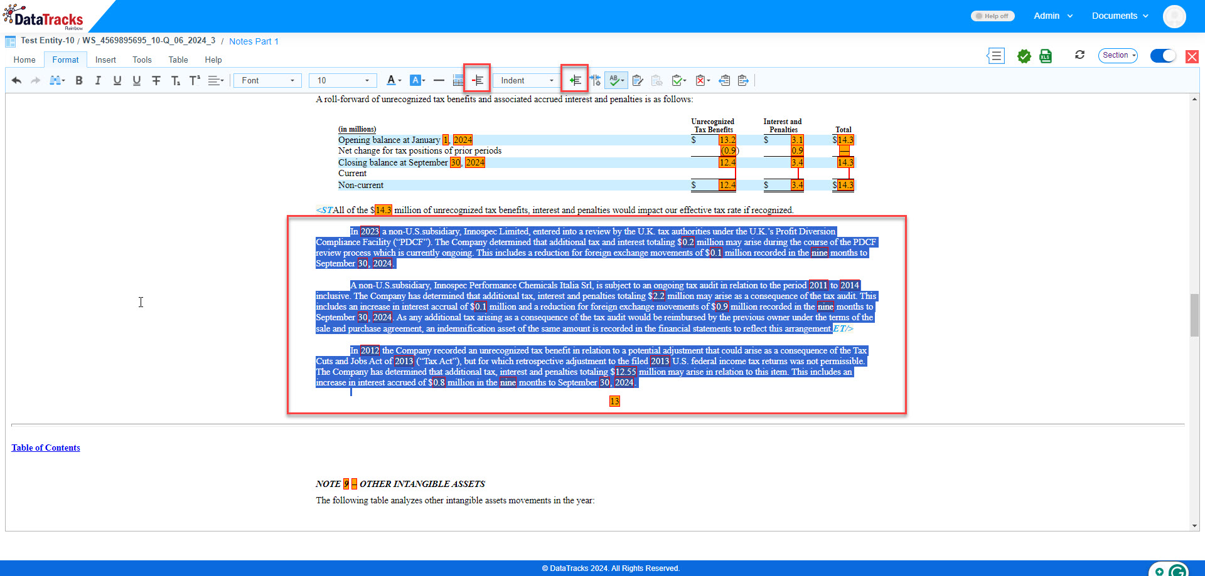Screen dimensions: 1205x576
Task: Apply bold formatting
Action: coord(79,80)
